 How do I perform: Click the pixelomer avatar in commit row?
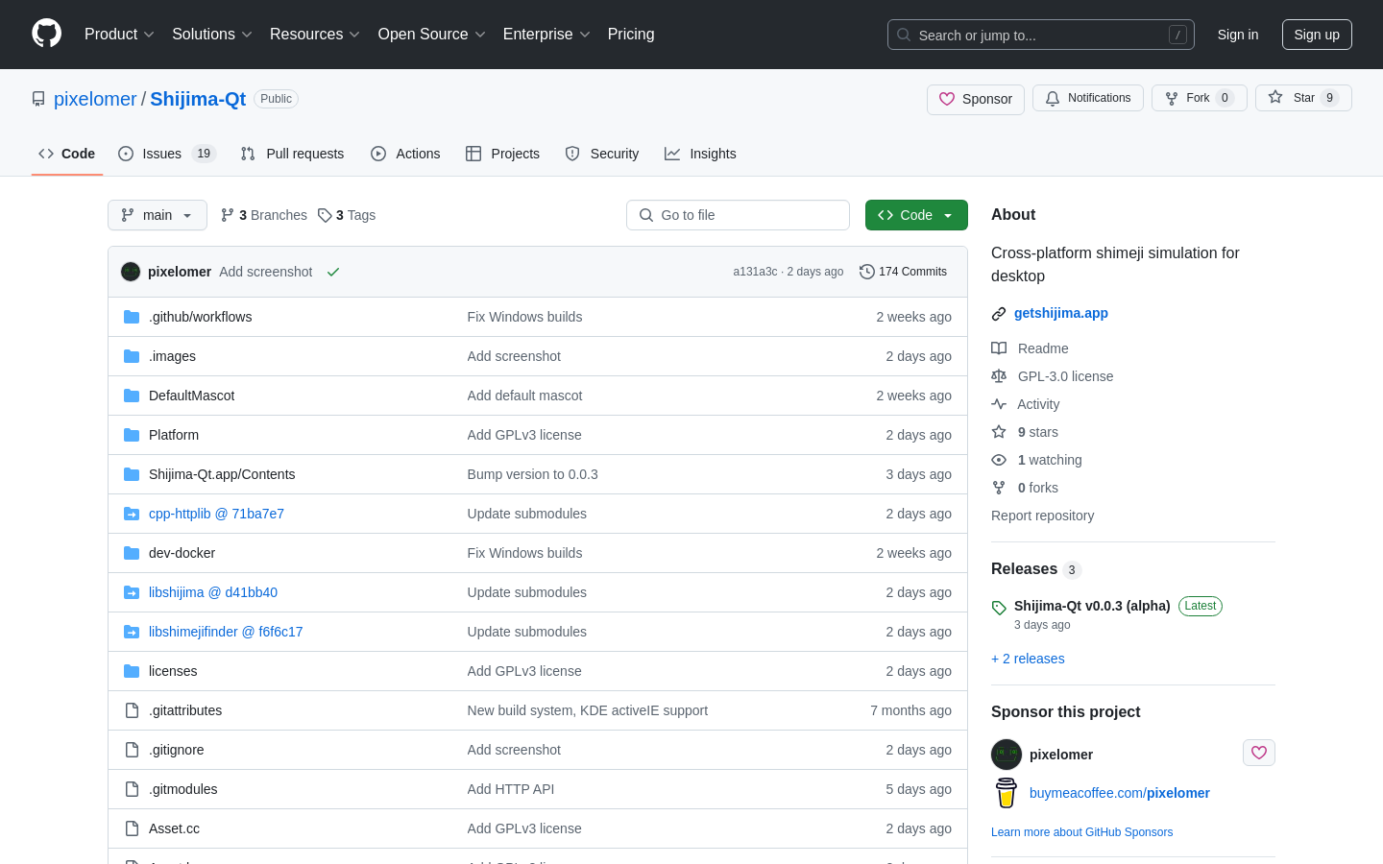[131, 272]
